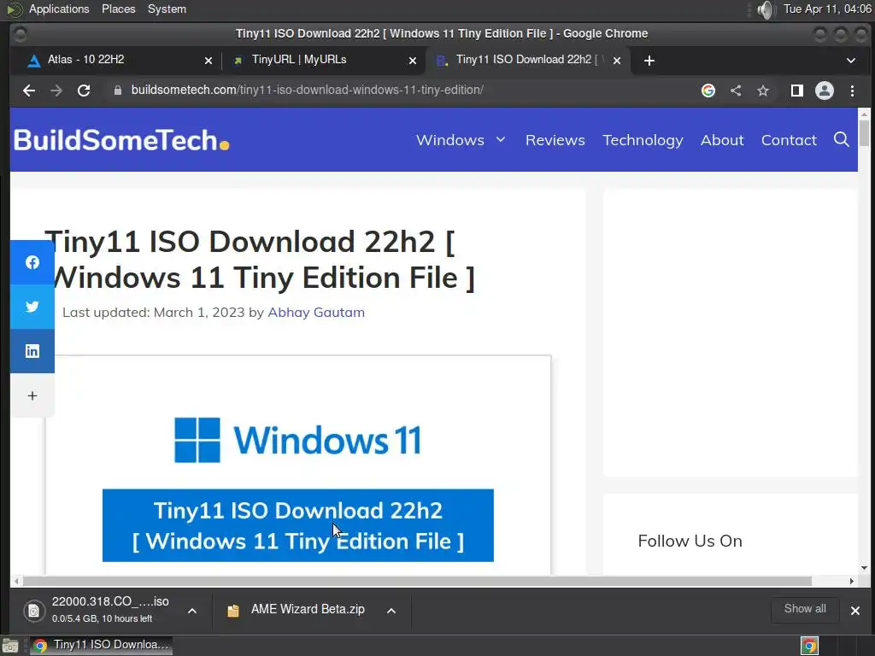Expand options for ISO download
Viewport: 875px width, 656px height.
point(192,611)
